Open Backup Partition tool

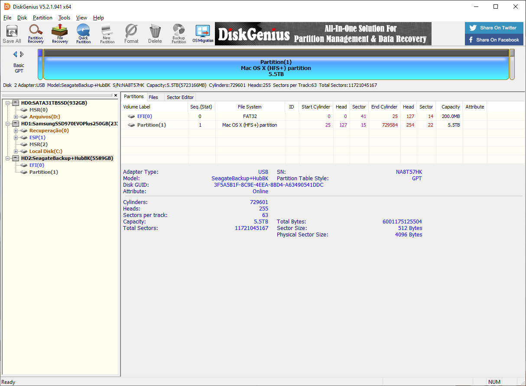tap(179, 34)
